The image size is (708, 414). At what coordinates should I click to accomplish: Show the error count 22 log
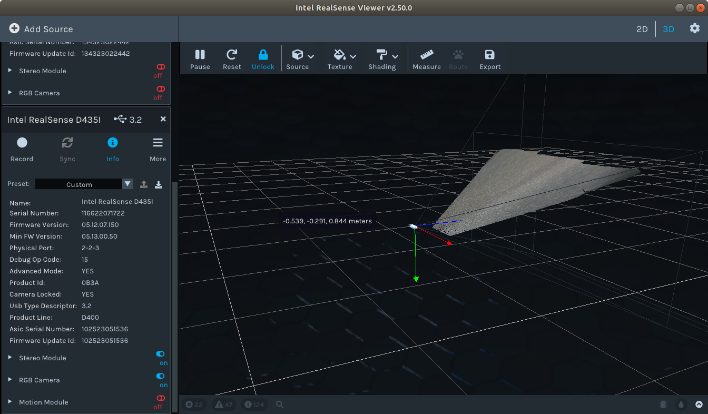(x=194, y=405)
